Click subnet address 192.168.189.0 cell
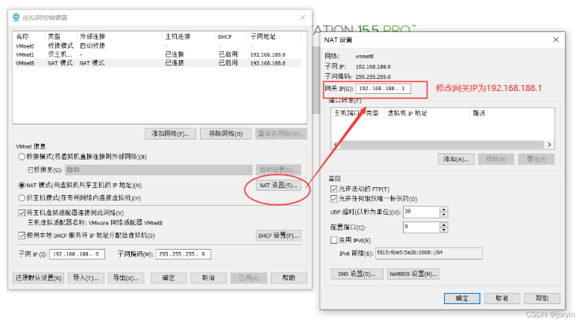Viewport: 582px width, 328px height. click(x=268, y=55)
